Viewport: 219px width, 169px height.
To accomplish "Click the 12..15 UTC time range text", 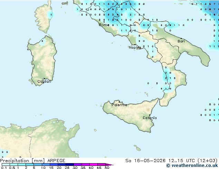I will point(182,161).
